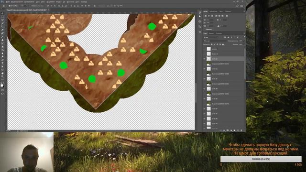The image size is (306, 172).
Task: Toggle the Auto-Select checkbox in options bar
Action: point(10,6)
